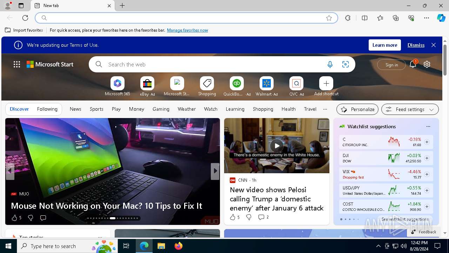Screen dimensions: 449x253
Task: Show hidden system tray icons chevron
Action: coord(378,246)
